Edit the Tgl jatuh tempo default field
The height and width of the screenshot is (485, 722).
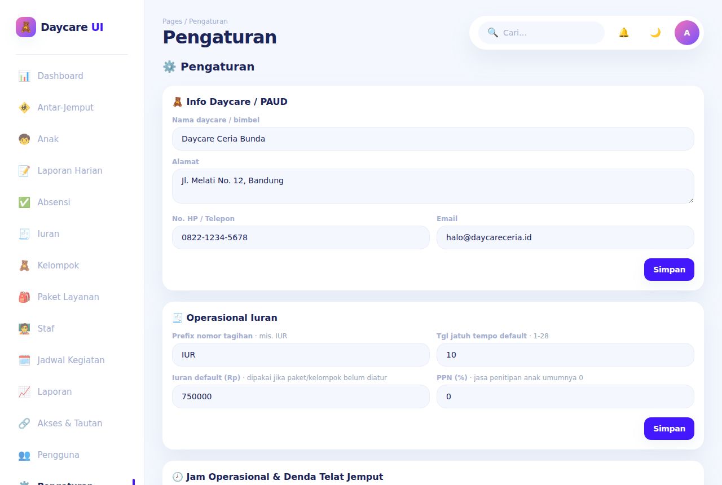coord(565,355)
